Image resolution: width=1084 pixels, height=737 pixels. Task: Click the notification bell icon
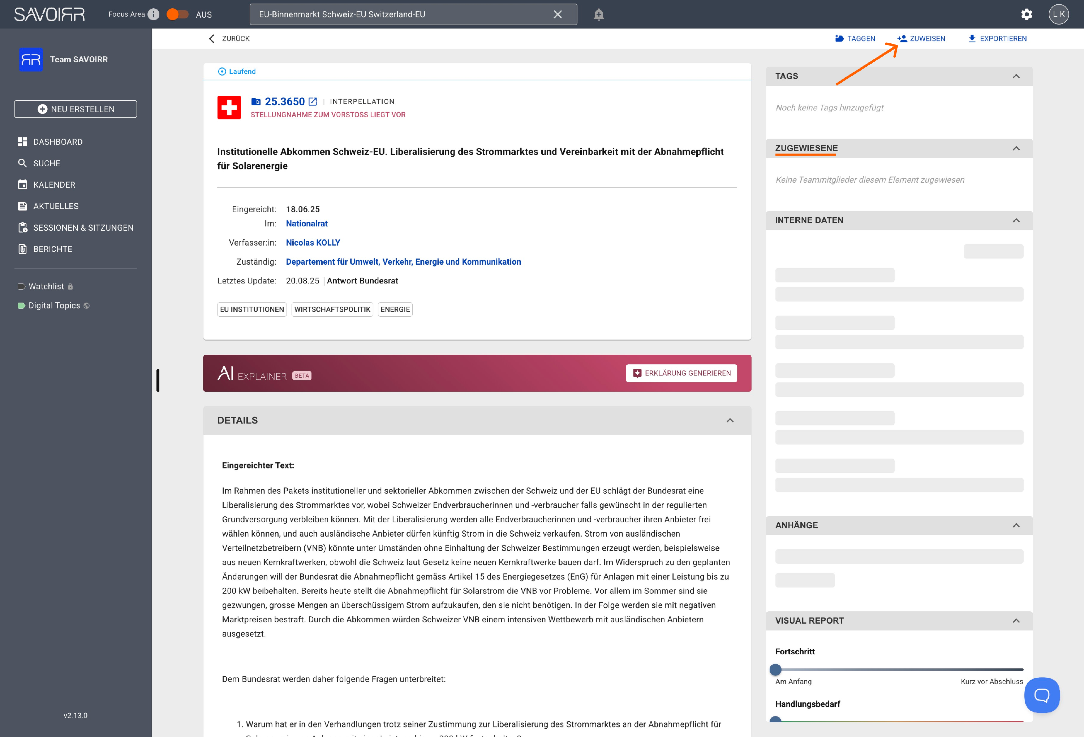point(598,14)
